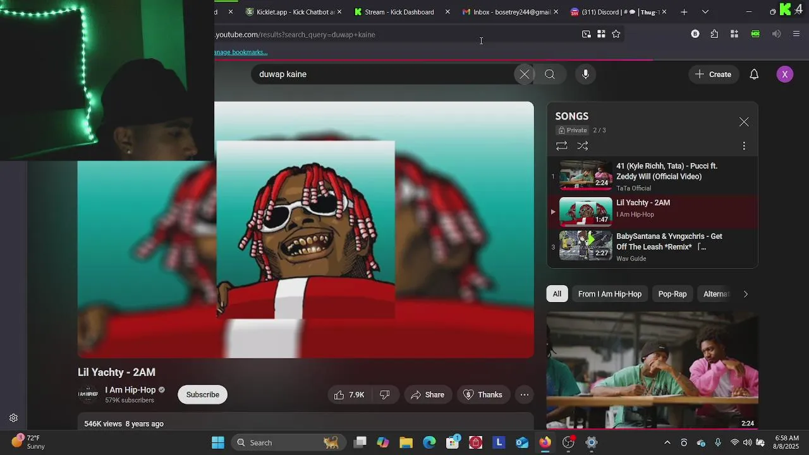
Task: Select Lil Yachty - 2AM playlist entry
Action: pyautogui.click(x=652, y=212)
